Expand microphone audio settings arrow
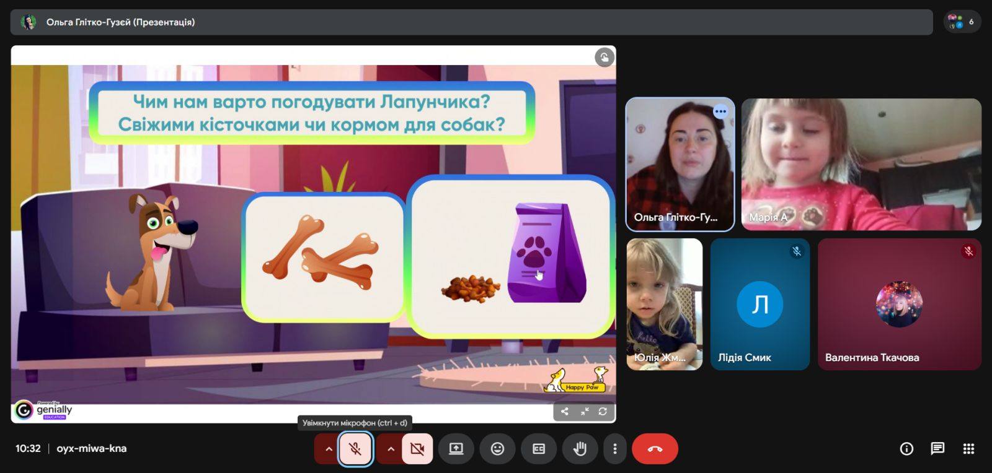Screen dimensions: 992x473 [329, 449]
